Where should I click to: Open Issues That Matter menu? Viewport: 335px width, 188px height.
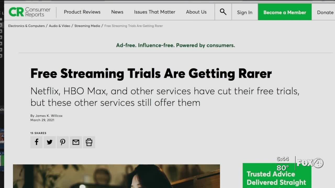click(x=155, y=12)
